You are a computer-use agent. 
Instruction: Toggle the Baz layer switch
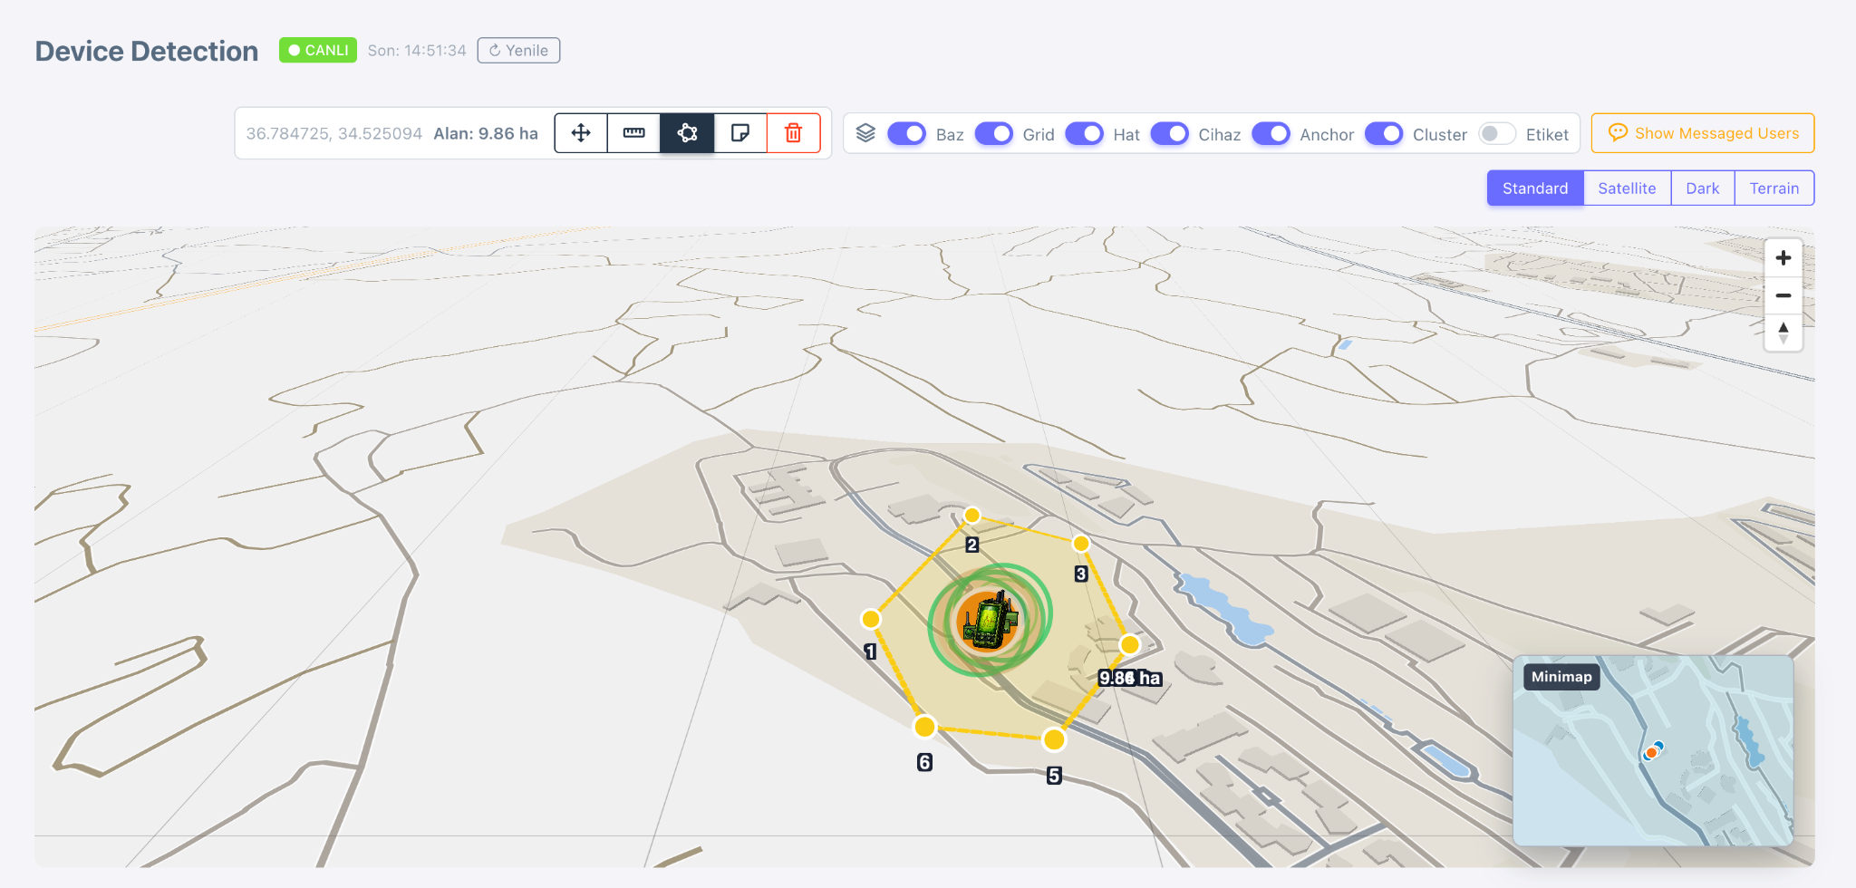(x=906, y=133)
